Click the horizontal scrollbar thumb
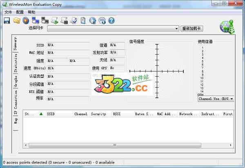This screenshot has height=168, width=245. tap(115, 145)
